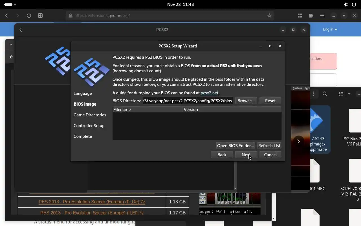Close the PCSX2 Setup Wizard window
361x226 pixels.
pyautogui.click(x=279, y=46)
